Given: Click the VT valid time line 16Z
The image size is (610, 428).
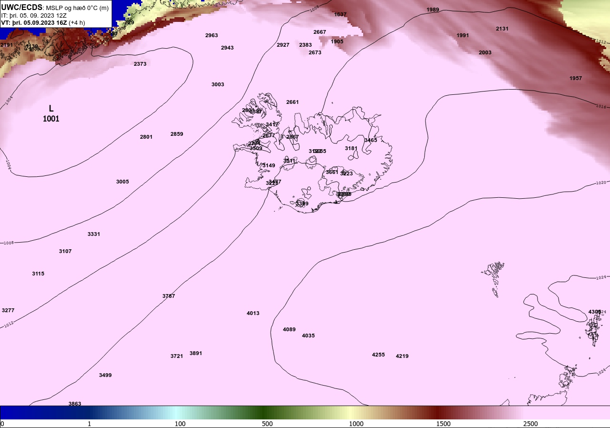Looking at the screenshot, I should [42, 22].
